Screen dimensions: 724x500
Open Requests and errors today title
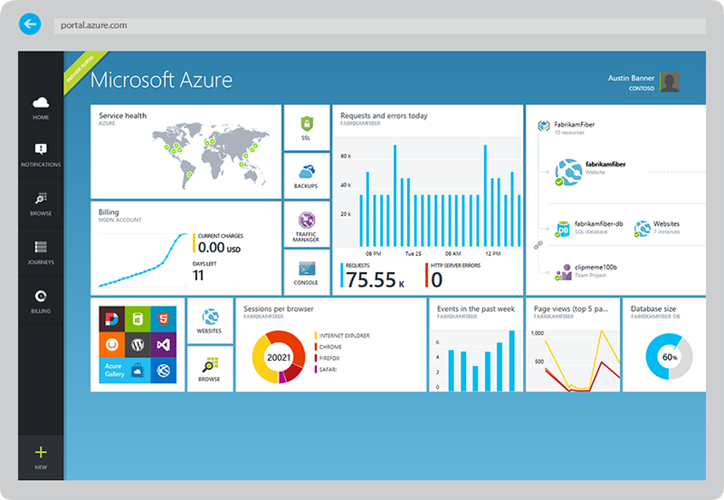(x=384, y=116)
